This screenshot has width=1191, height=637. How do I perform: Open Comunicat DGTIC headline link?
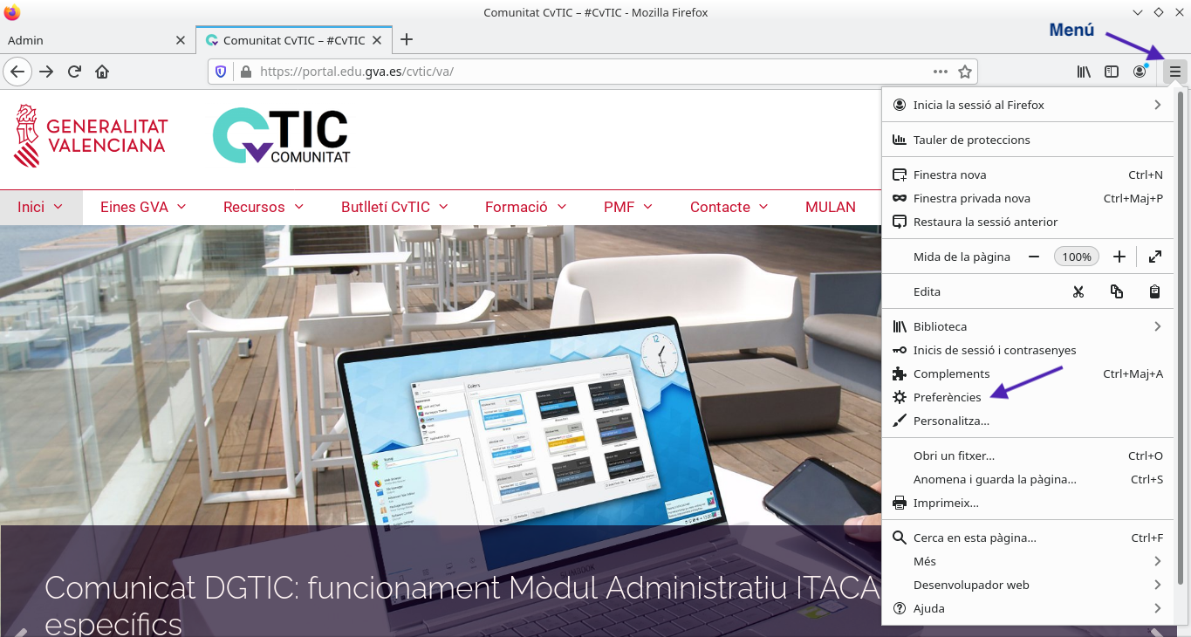click(462, 605)
